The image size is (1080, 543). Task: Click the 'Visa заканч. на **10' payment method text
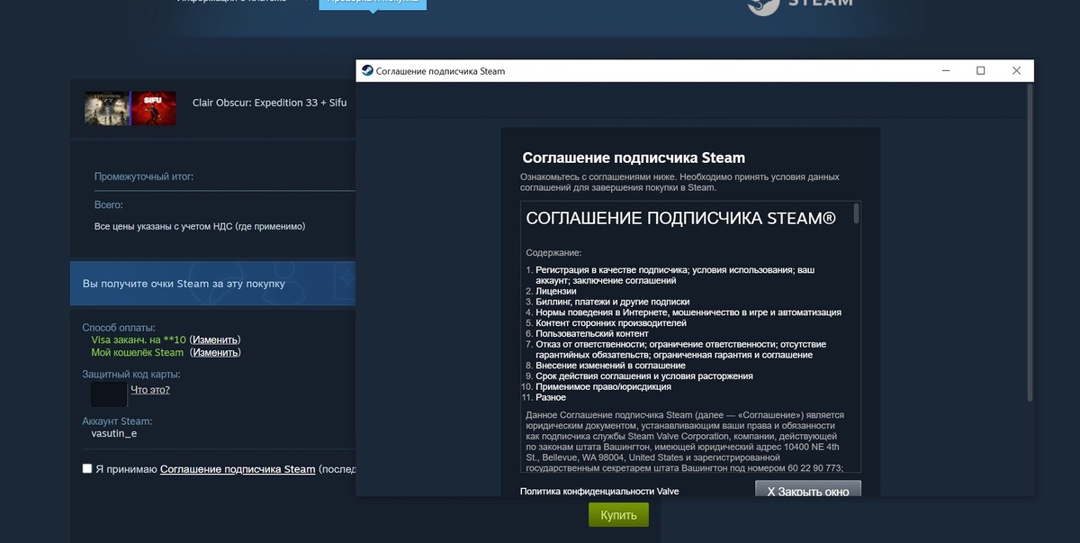click(x=139, y=340)
